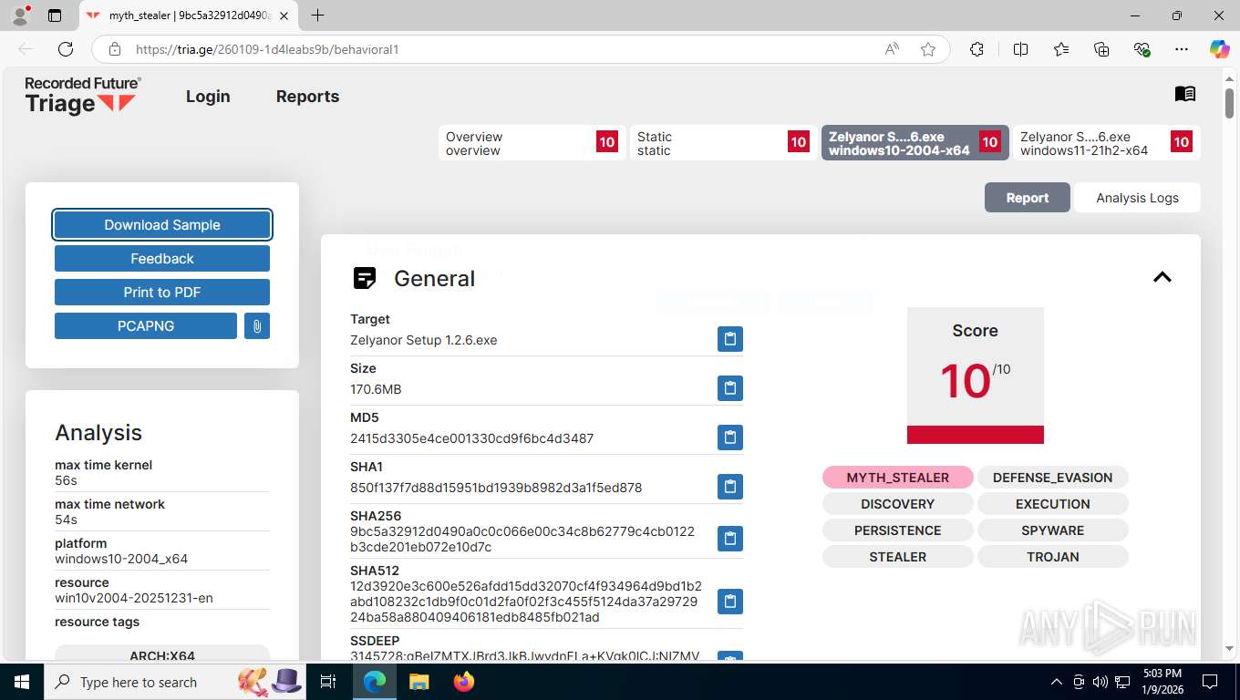Click the volume icon in system tray
This screenshot has height=700, width=1240.
1102,682
